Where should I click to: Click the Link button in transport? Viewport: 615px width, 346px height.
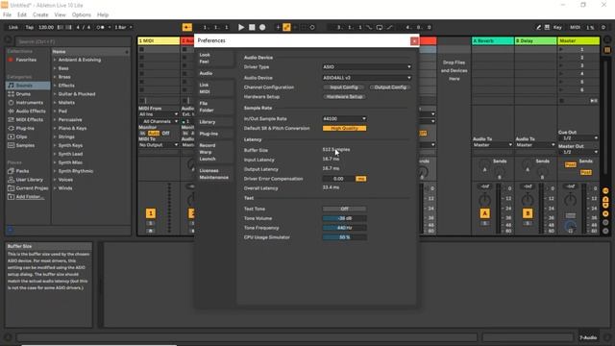tap(13, 28)
